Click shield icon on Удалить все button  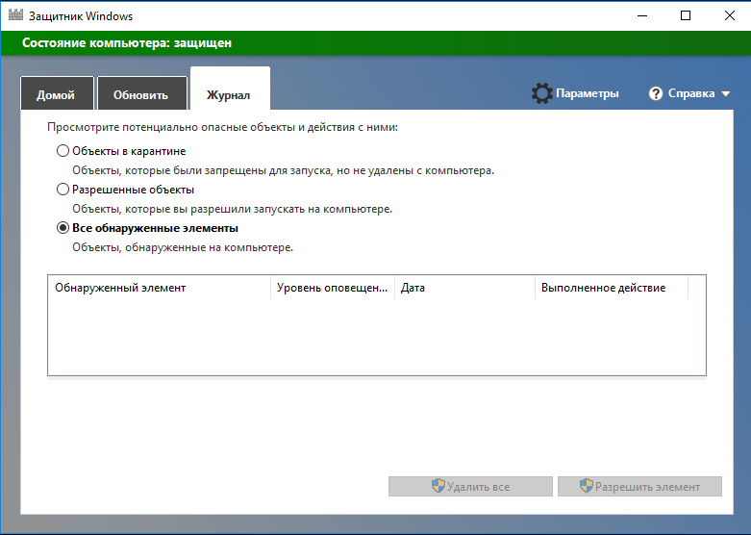pyautogui.click(x=438, y=486)
